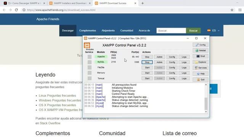Viewport: 244px width, 137px height.
Task: Open FileZilla Config
Action: (x=172, y=68)
